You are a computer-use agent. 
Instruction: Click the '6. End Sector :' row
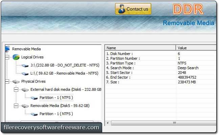click(x=161, y=77)
